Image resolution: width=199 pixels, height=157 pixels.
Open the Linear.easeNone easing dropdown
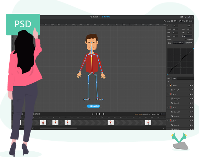(x=178, y=43)
